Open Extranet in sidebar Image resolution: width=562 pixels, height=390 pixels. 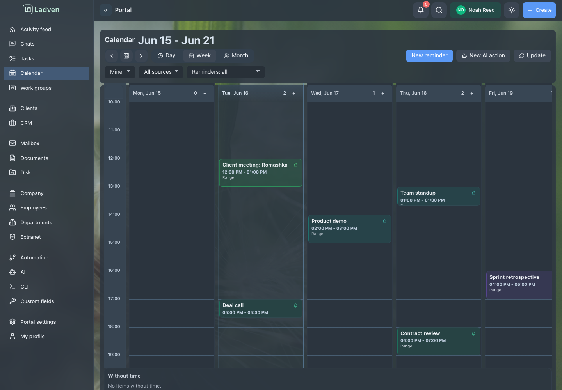tap(47, 237)
